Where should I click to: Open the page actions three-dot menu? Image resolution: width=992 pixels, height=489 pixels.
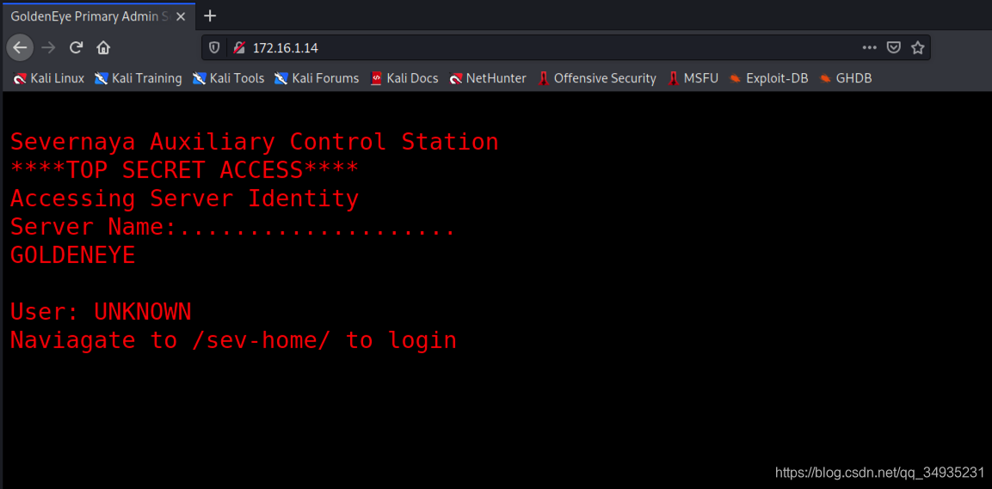(x=870, y=47)
